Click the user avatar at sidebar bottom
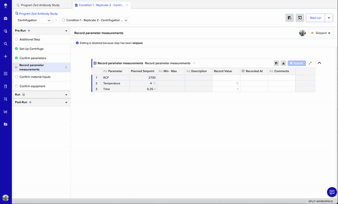338x204 pixels. tap(6, 198)
